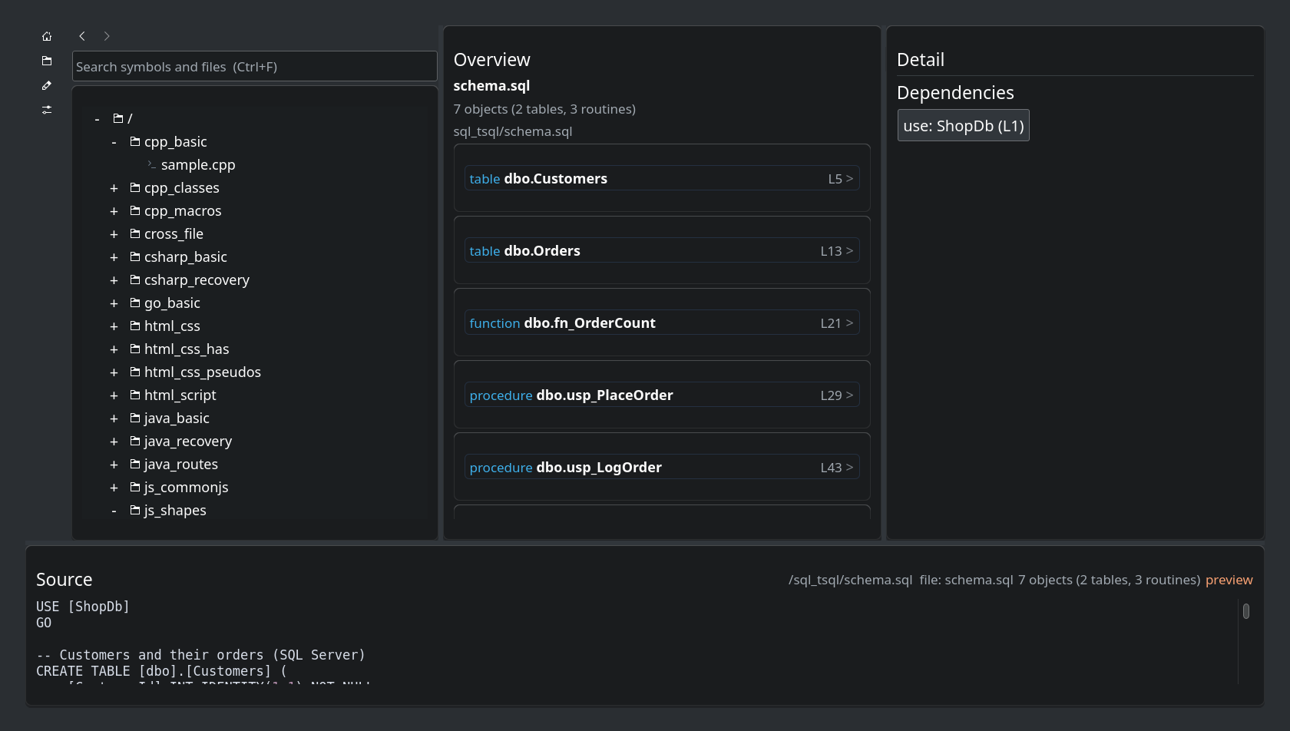
Task: Select the js_commonjs folder
Action: 187,488
